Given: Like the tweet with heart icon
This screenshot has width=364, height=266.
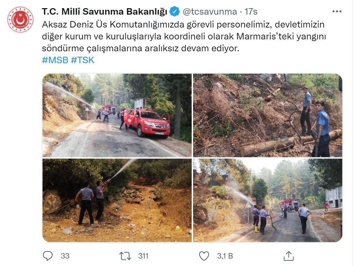Looking at the screenshot, I should [204, 256].
